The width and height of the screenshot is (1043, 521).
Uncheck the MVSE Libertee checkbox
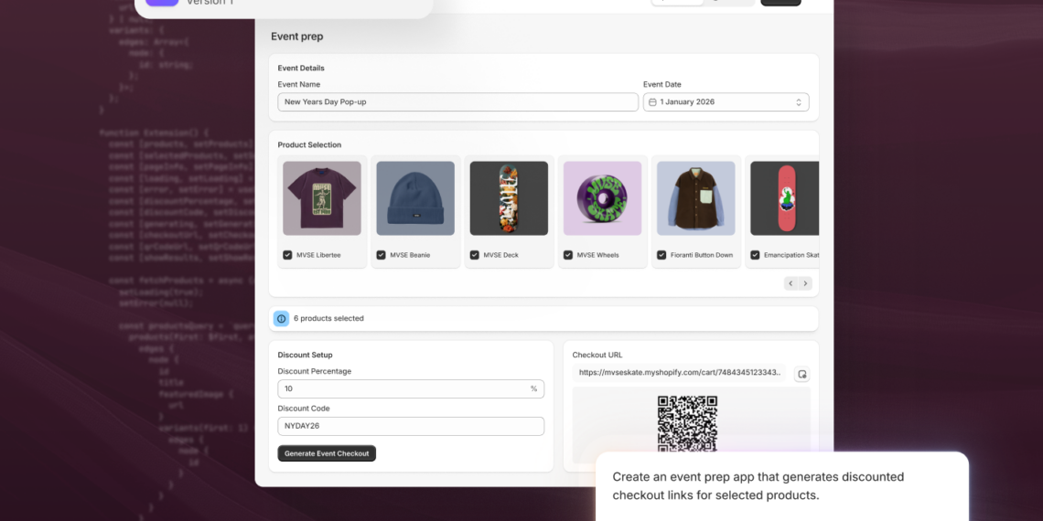click(287, 255)
